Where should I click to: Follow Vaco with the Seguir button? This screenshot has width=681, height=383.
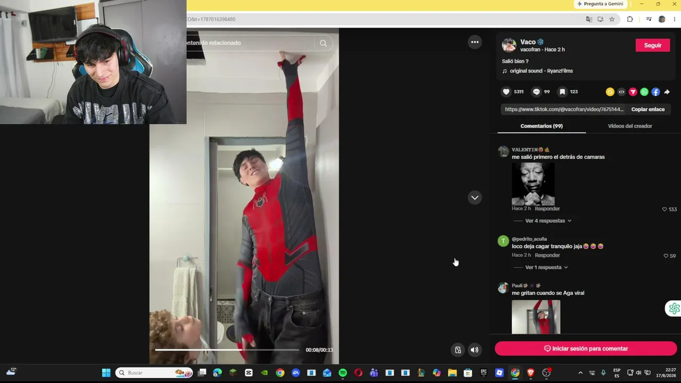point(653,45)
